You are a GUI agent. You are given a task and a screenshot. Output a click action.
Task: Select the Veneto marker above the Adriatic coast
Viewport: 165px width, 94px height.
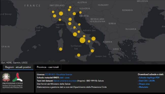pos(74,14)
